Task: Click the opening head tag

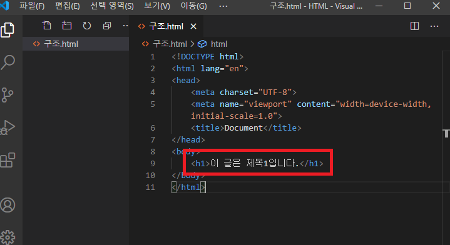Action: pos(186,80)
